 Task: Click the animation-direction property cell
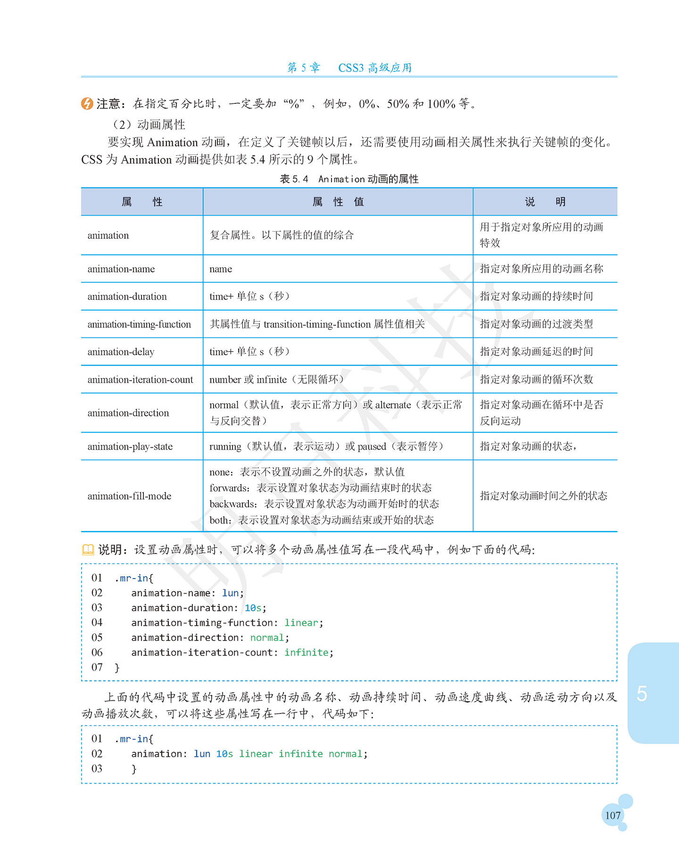point(142,413)
